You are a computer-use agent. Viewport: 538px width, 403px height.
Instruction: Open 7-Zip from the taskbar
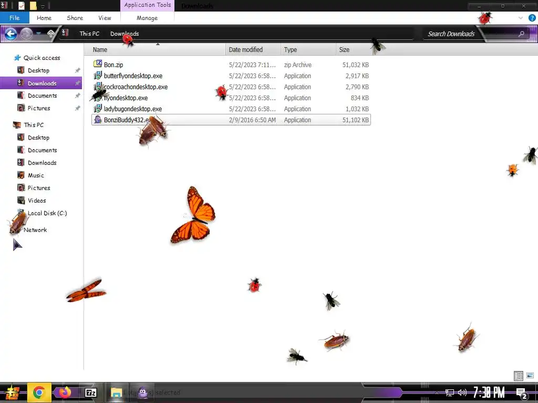tap(91, 393)
